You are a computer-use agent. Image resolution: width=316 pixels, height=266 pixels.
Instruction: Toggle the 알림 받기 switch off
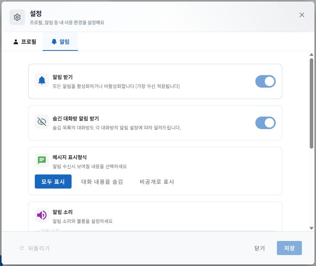point(266,81)
